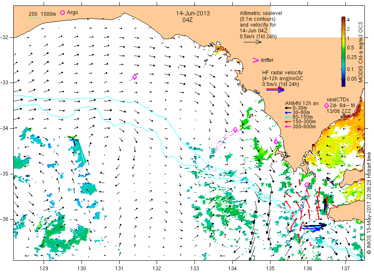Click the colorbar tick label 0.5
This screenshot has width=374, height=274.
tap(351, 48)
